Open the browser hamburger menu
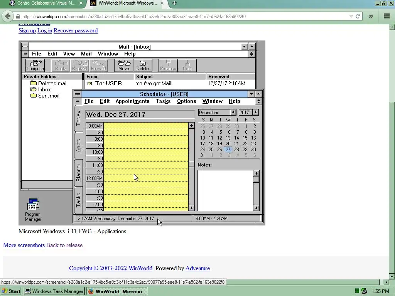This screenshot has width=395, height=296. point(387,16)
